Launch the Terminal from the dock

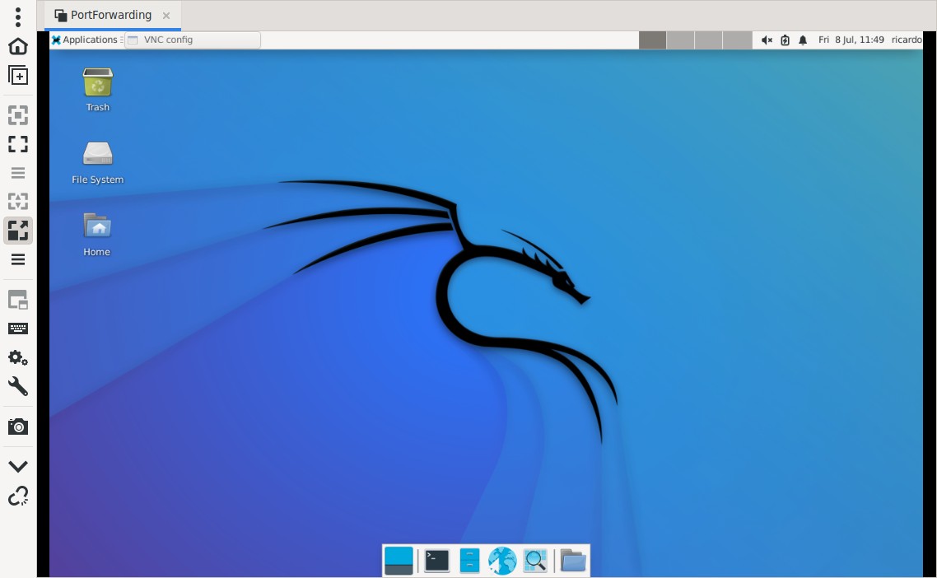(437, 561)
